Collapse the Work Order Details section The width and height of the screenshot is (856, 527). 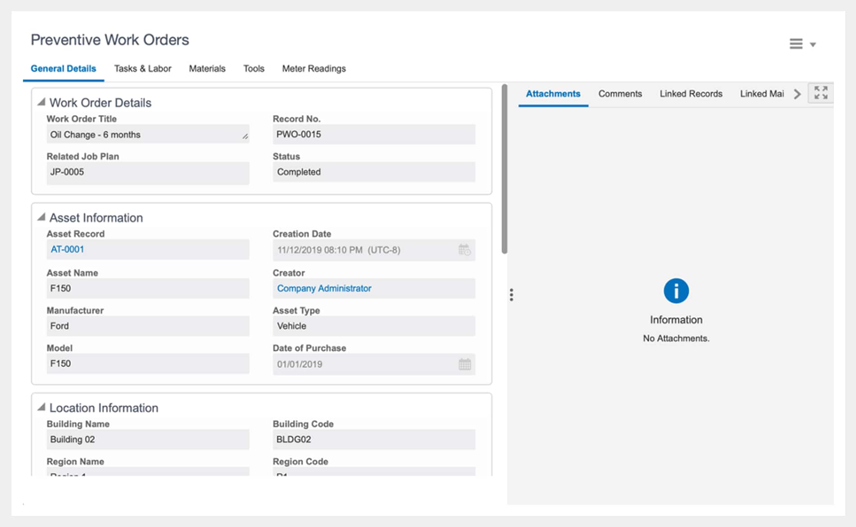(x=41, y=102)
